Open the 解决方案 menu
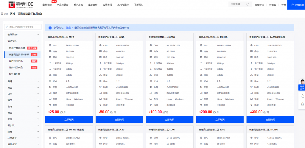This screenshot has height=148, width=305. coord(78,5)
